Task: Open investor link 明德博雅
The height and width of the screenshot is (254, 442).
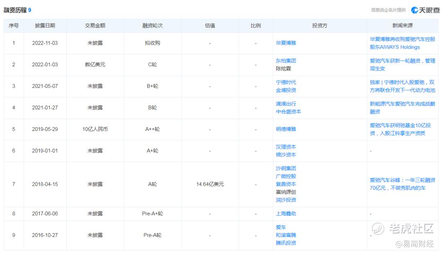Action: (x=286, y=129)
